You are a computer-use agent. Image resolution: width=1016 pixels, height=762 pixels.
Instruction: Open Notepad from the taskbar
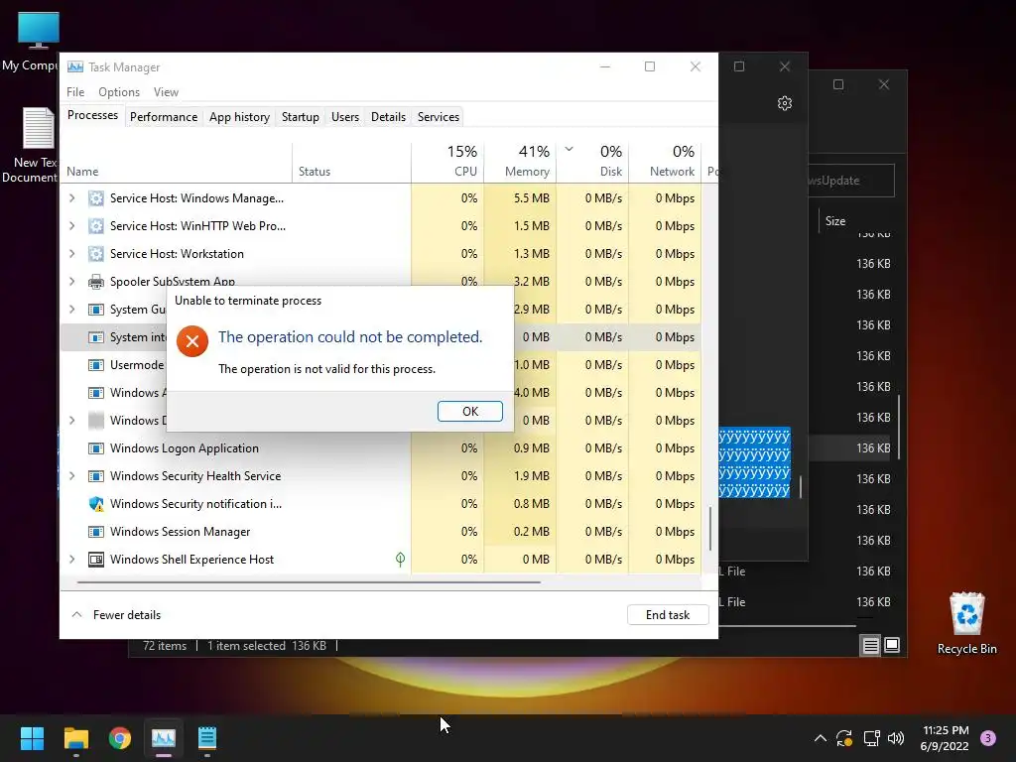206,738
